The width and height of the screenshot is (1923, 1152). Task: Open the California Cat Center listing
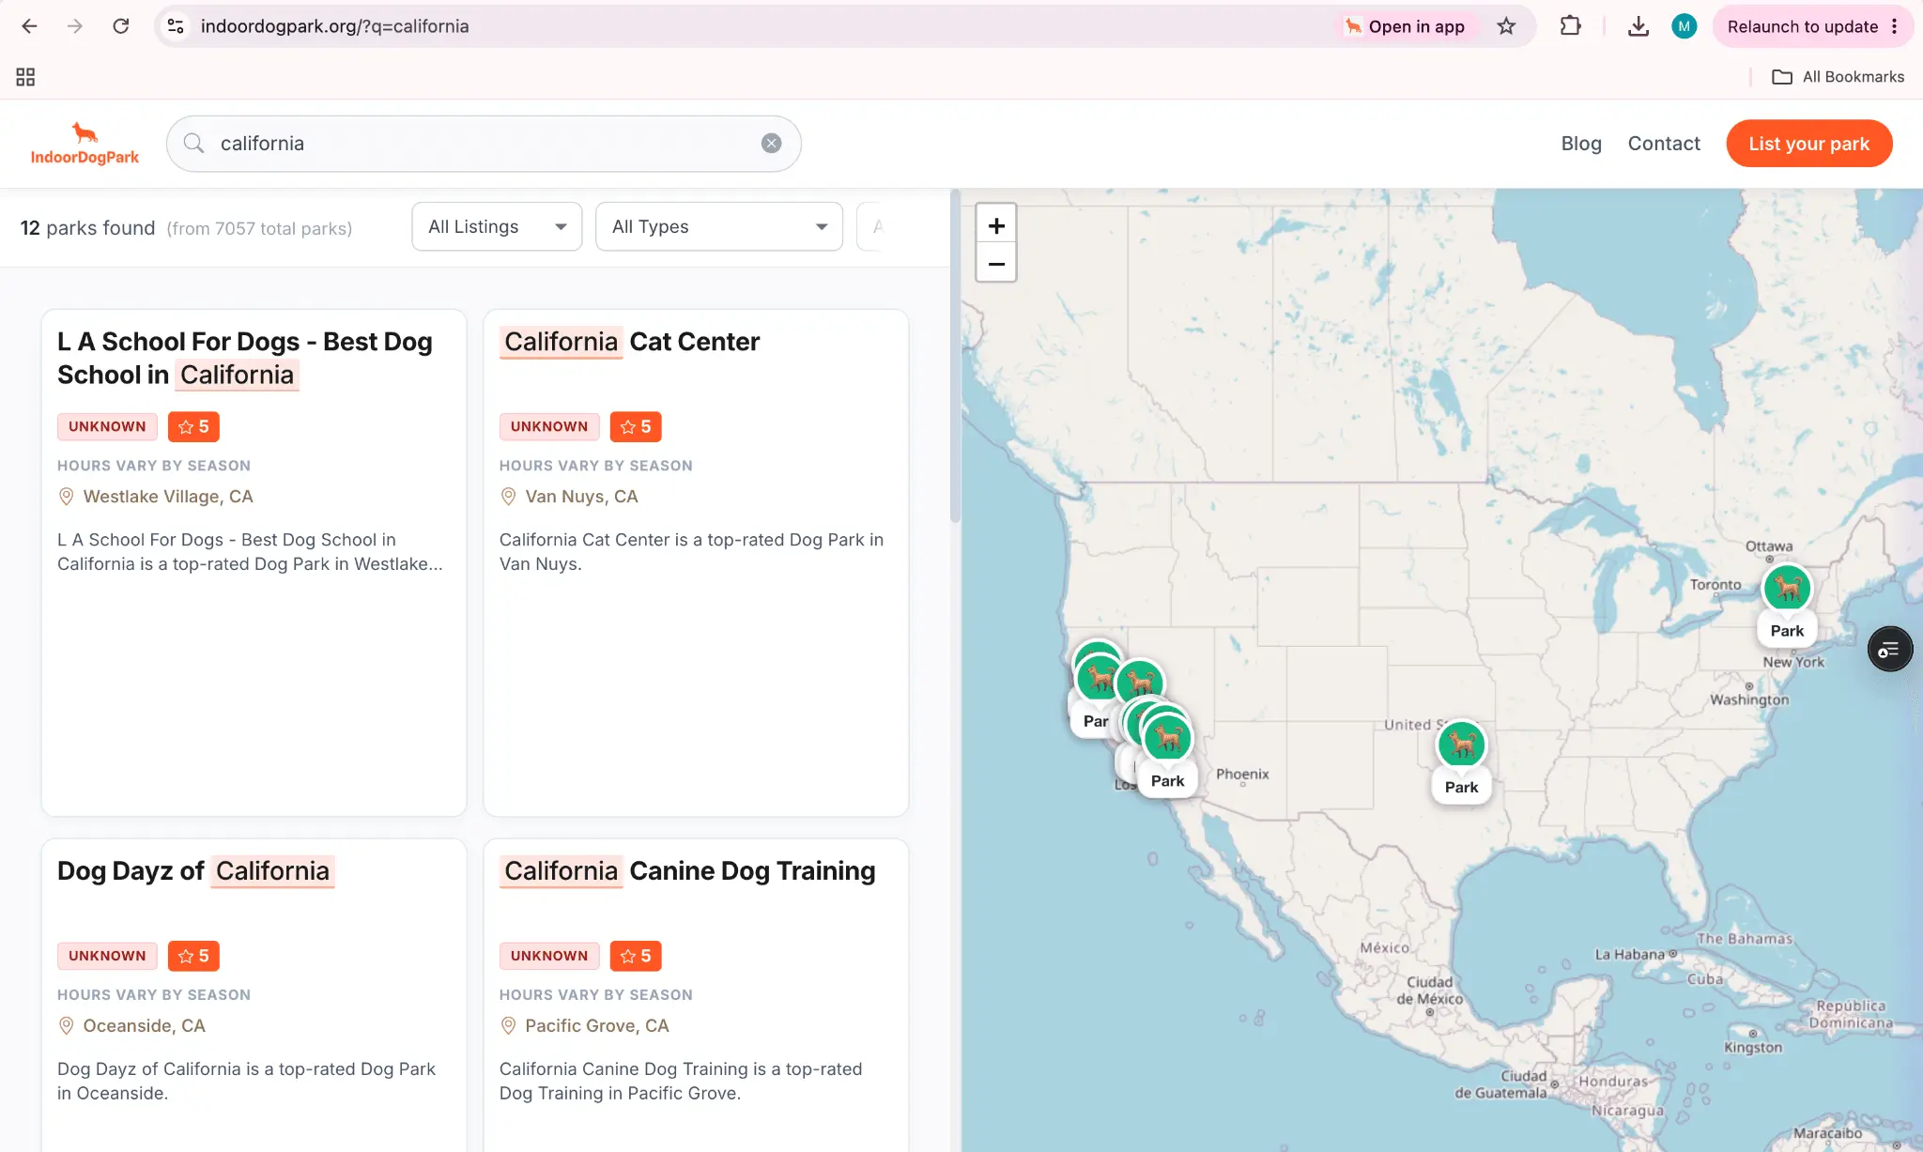tap(629, 342)
